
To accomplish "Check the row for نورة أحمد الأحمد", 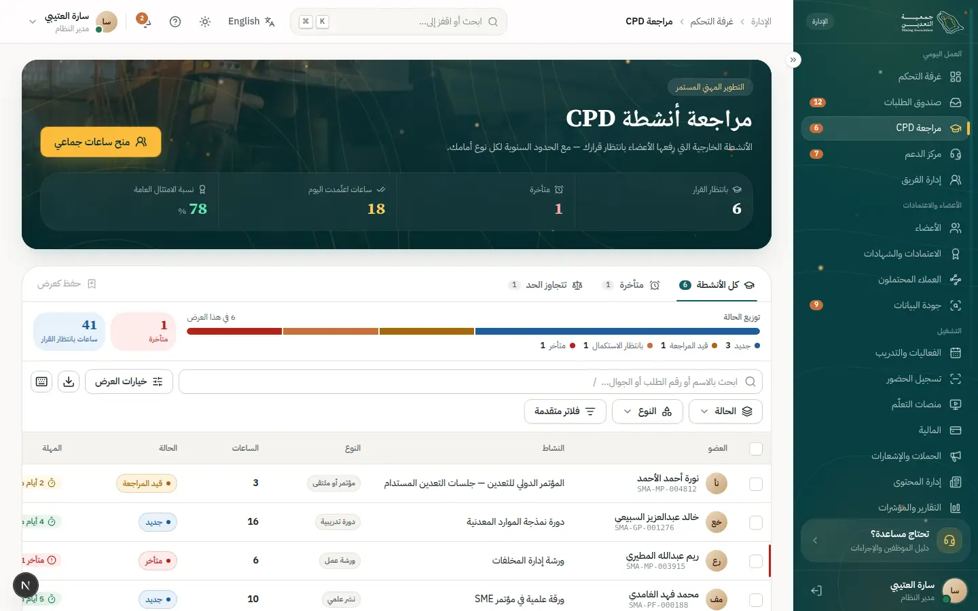I will click(756, 484).
